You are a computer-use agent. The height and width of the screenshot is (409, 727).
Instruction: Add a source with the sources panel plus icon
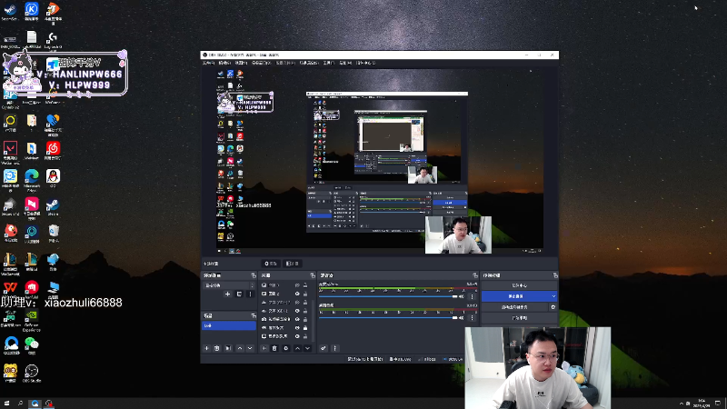264,348
